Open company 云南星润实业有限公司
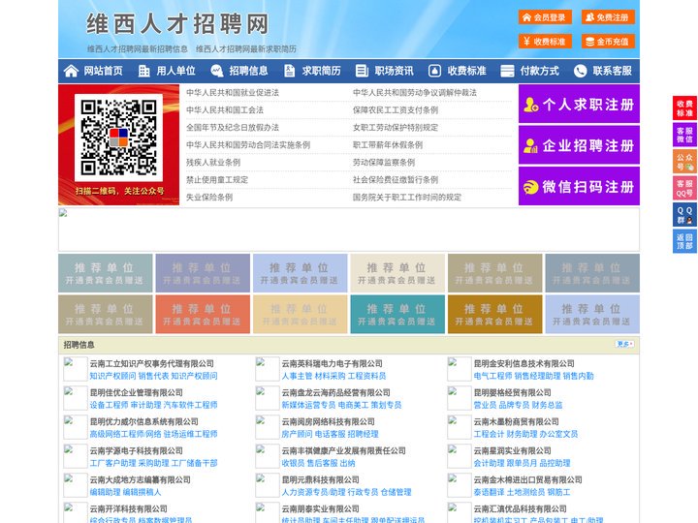Viewport: 698px width, 523px height. point(513,450)
